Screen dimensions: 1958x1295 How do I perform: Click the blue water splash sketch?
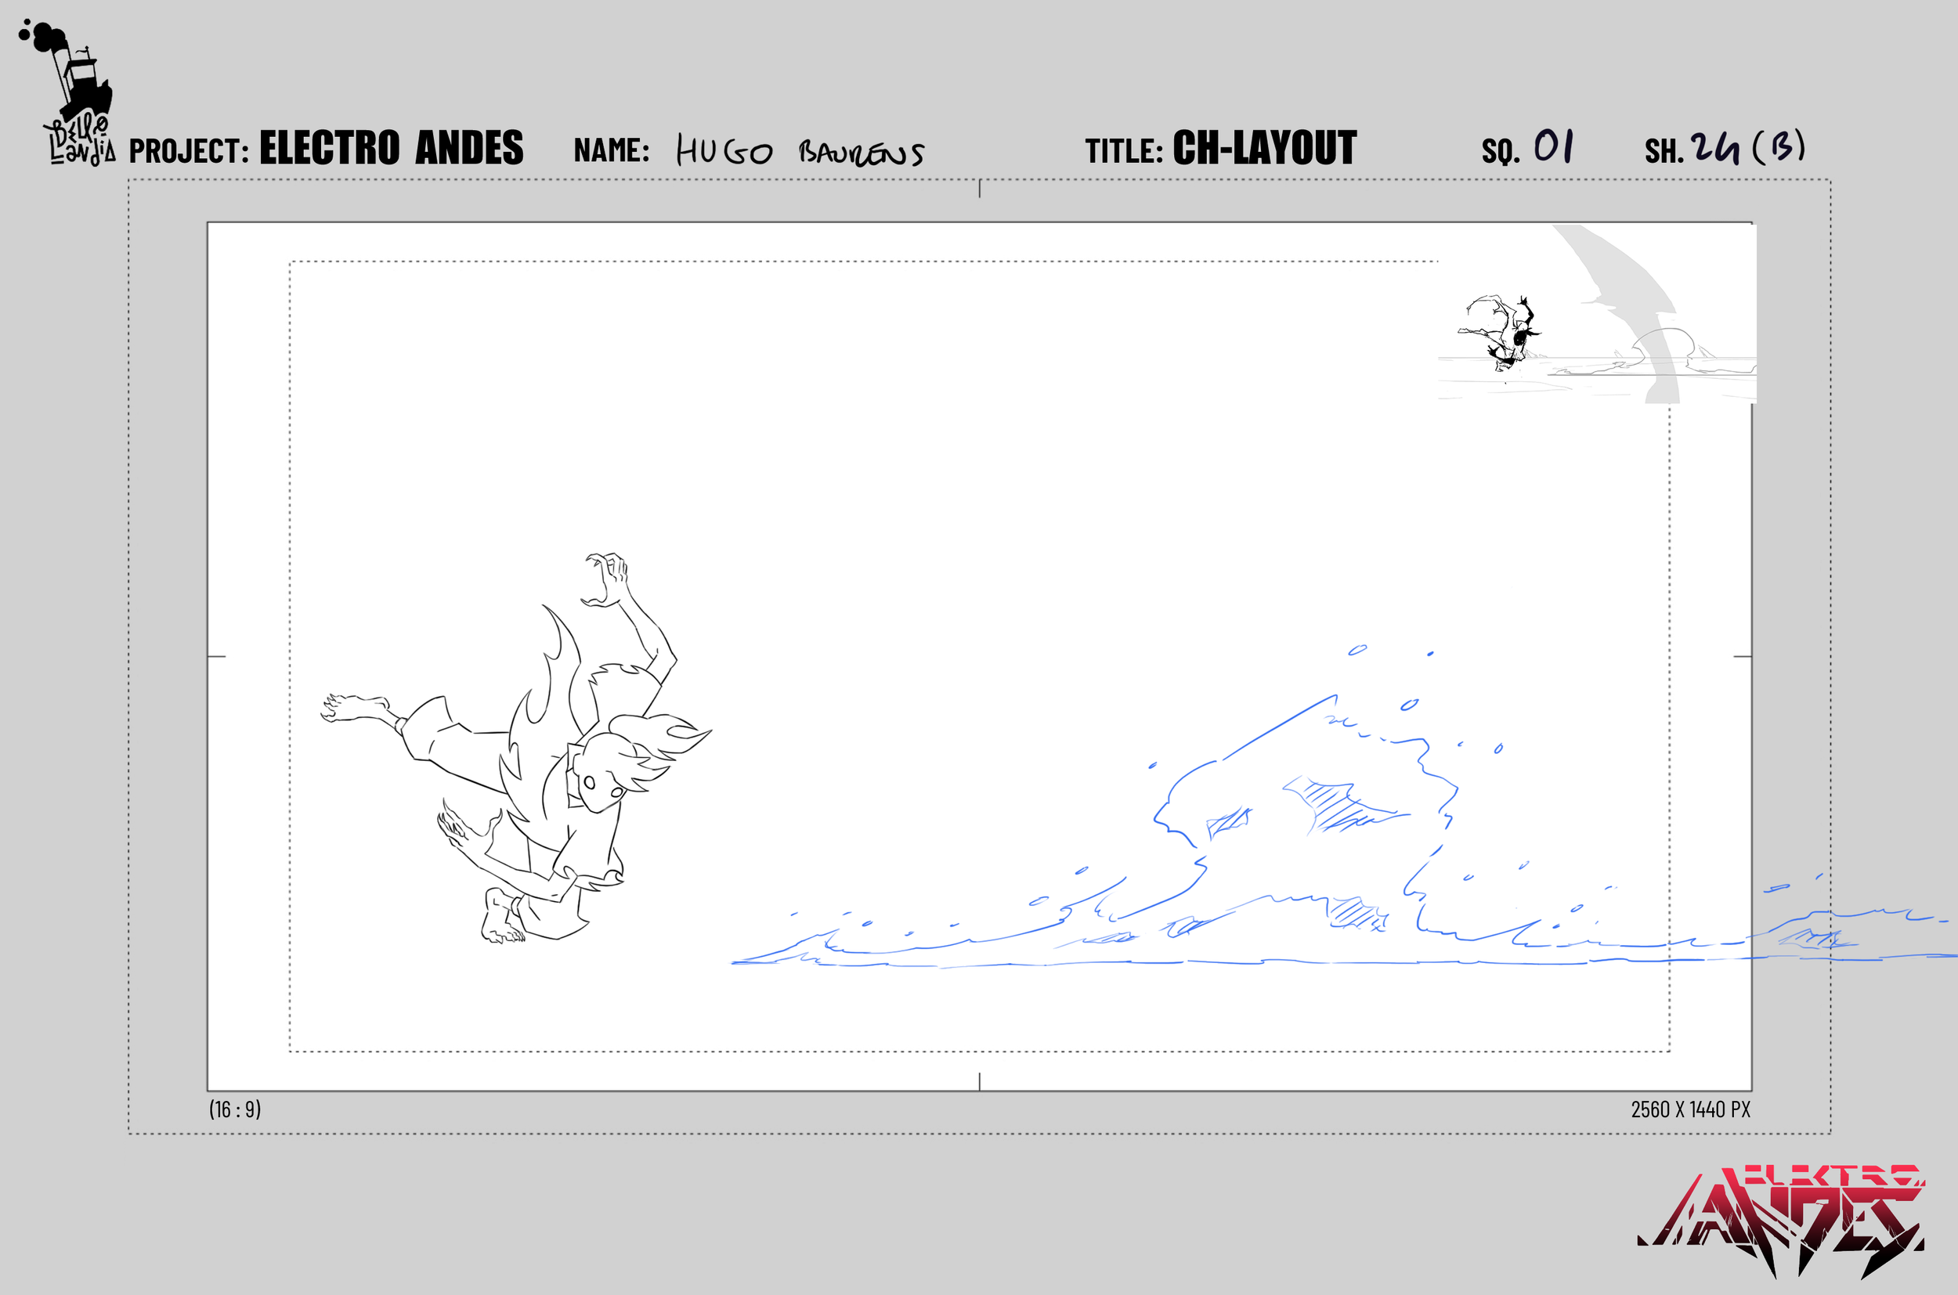click(1343, 805)
